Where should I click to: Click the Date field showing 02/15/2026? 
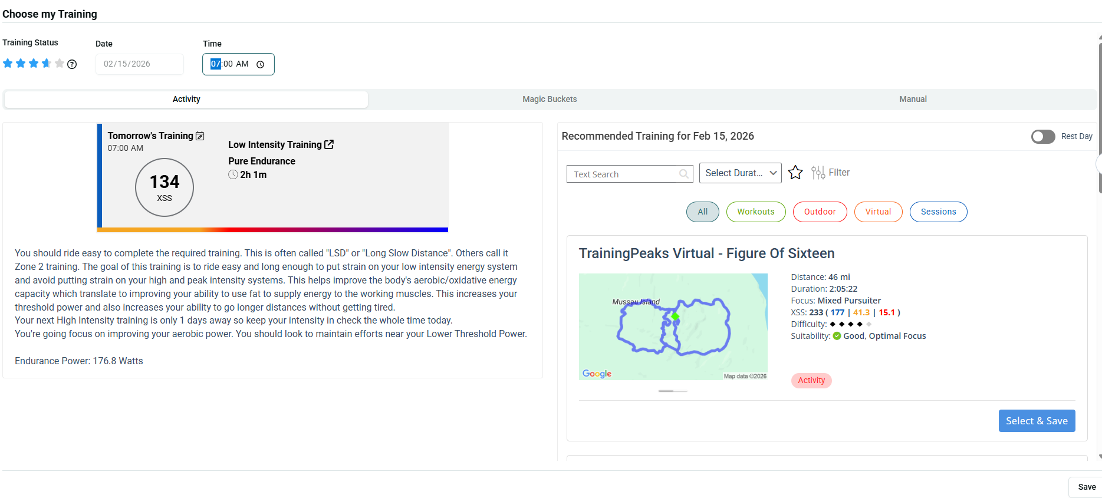140,64
